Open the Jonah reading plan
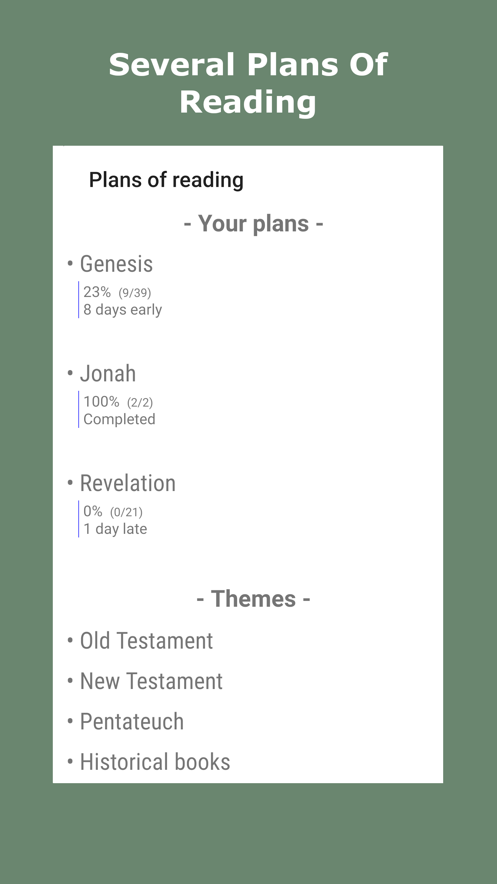This screenshot has height=884, width=497. click(108, 374)
